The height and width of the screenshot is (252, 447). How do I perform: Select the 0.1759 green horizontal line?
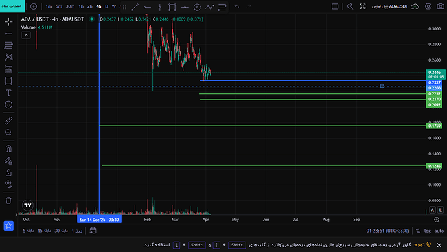tap(262, 126)
